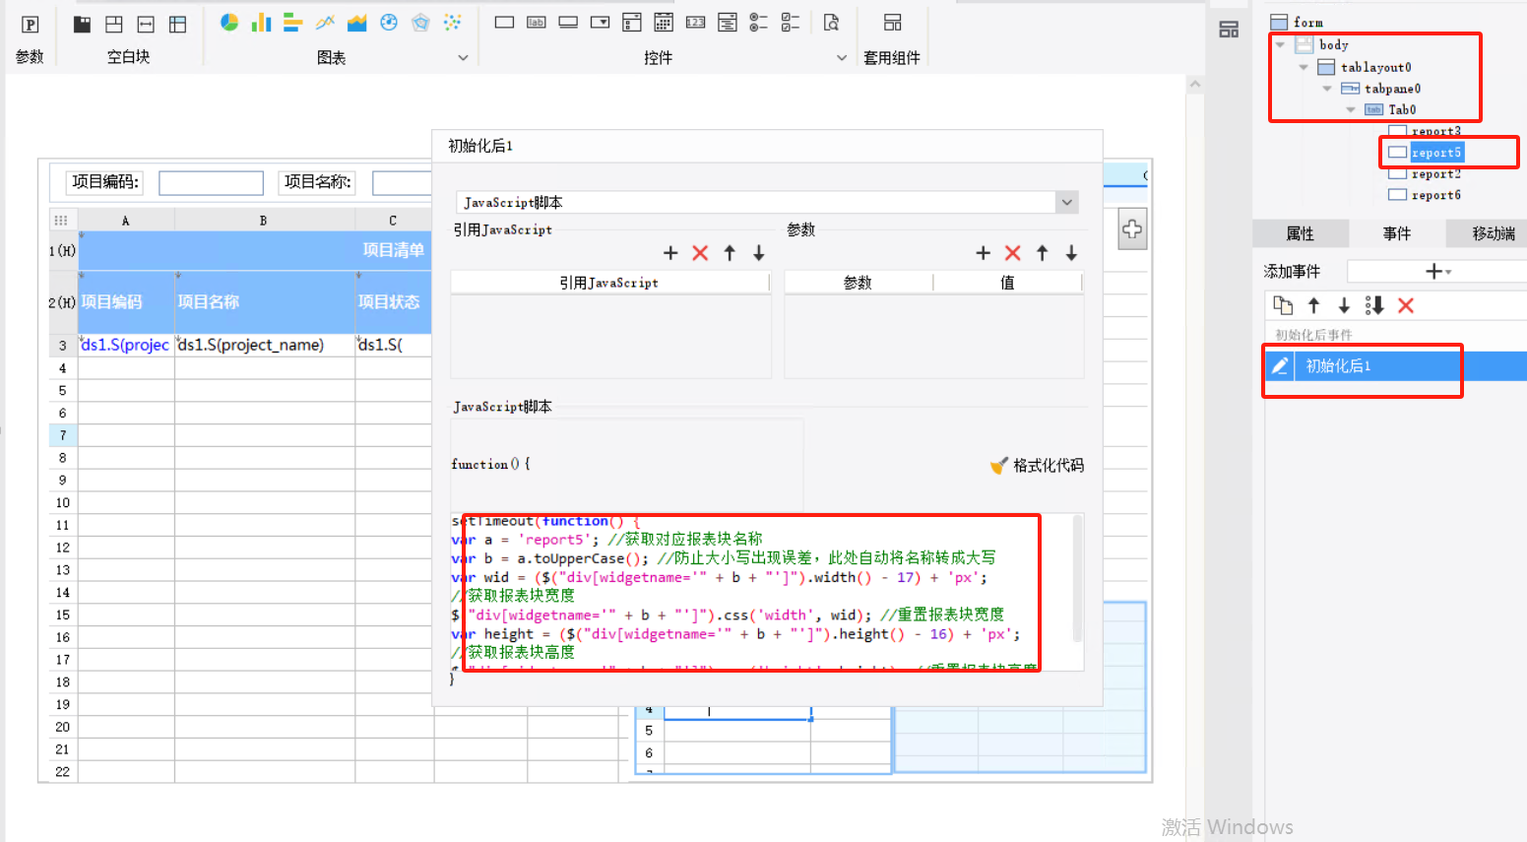Image resolution: width=1527 pixels, height=842 pixels.
Task: Collapse the body tree node
Action: point(1280,44)
